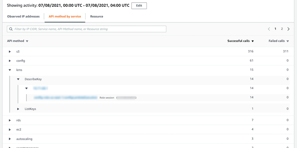Click the s3 service name

tap(18, 52)
